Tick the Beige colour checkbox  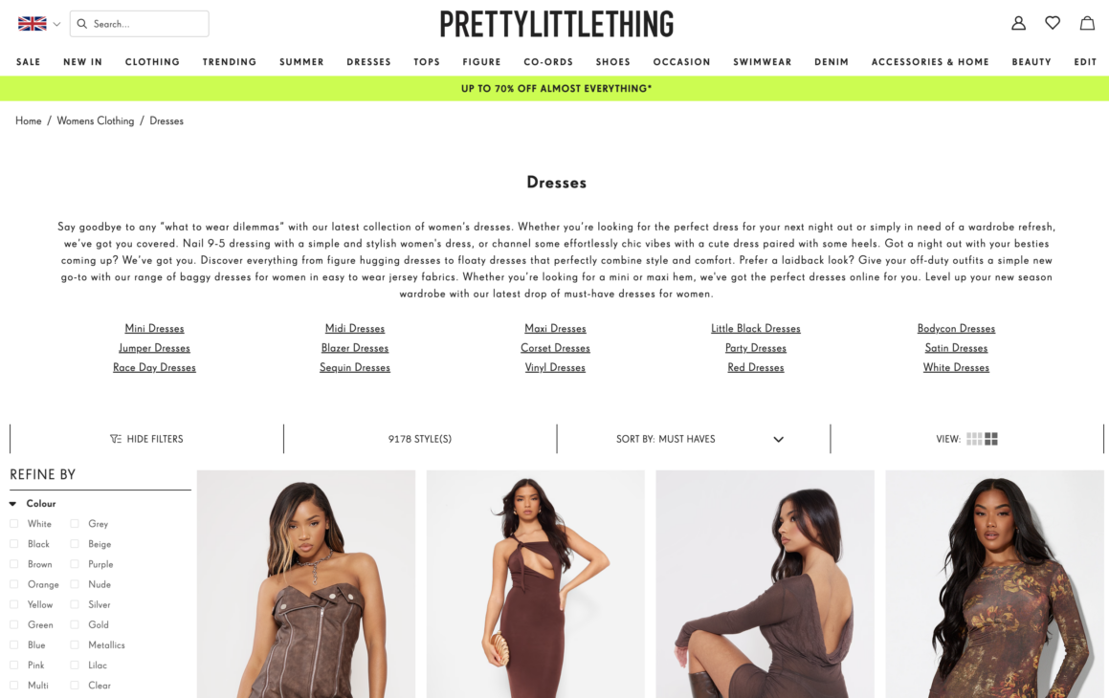click(75, 544)
